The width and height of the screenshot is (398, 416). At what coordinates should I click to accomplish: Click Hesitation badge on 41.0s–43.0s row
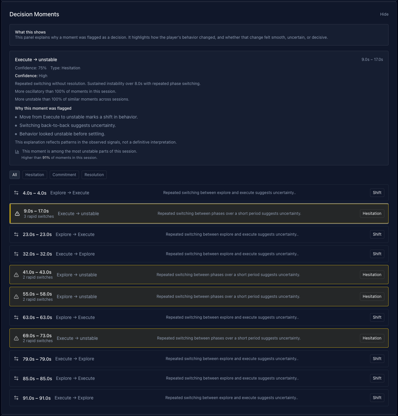click(x=372, y=275)
